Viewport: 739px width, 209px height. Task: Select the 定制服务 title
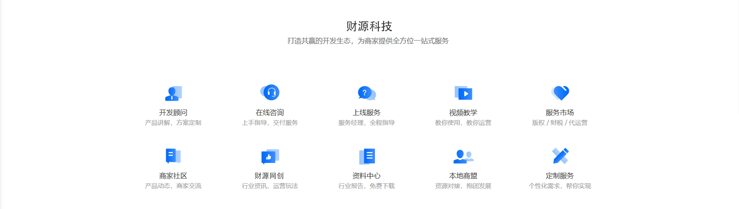(560, 175)
